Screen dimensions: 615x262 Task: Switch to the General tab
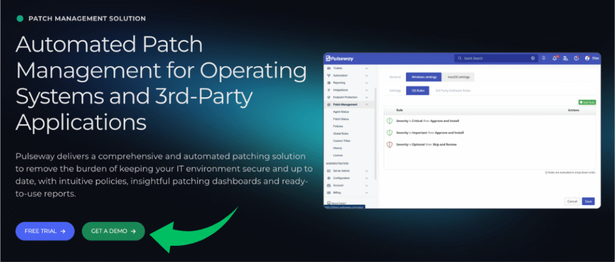(x=395, y=77)
